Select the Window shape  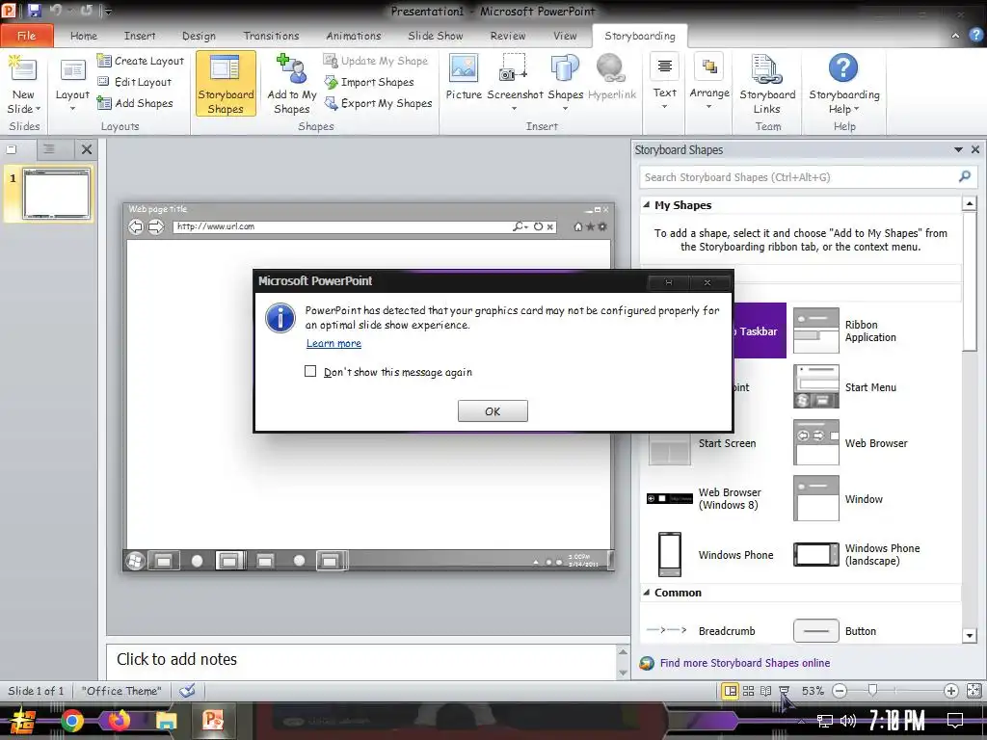tap(838, 499)
